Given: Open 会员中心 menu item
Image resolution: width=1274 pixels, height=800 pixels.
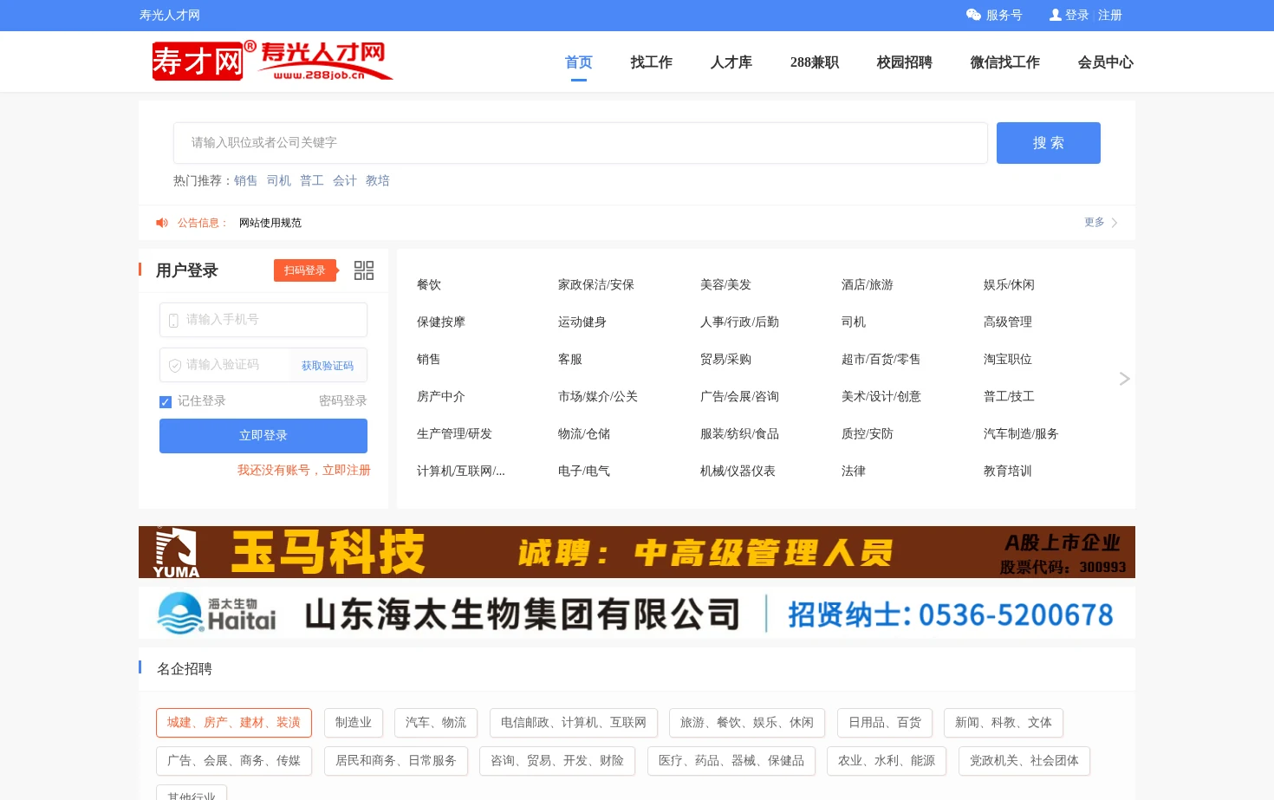Looking at the screenshot, I should pyautogui.click(x=1105, y=62).
